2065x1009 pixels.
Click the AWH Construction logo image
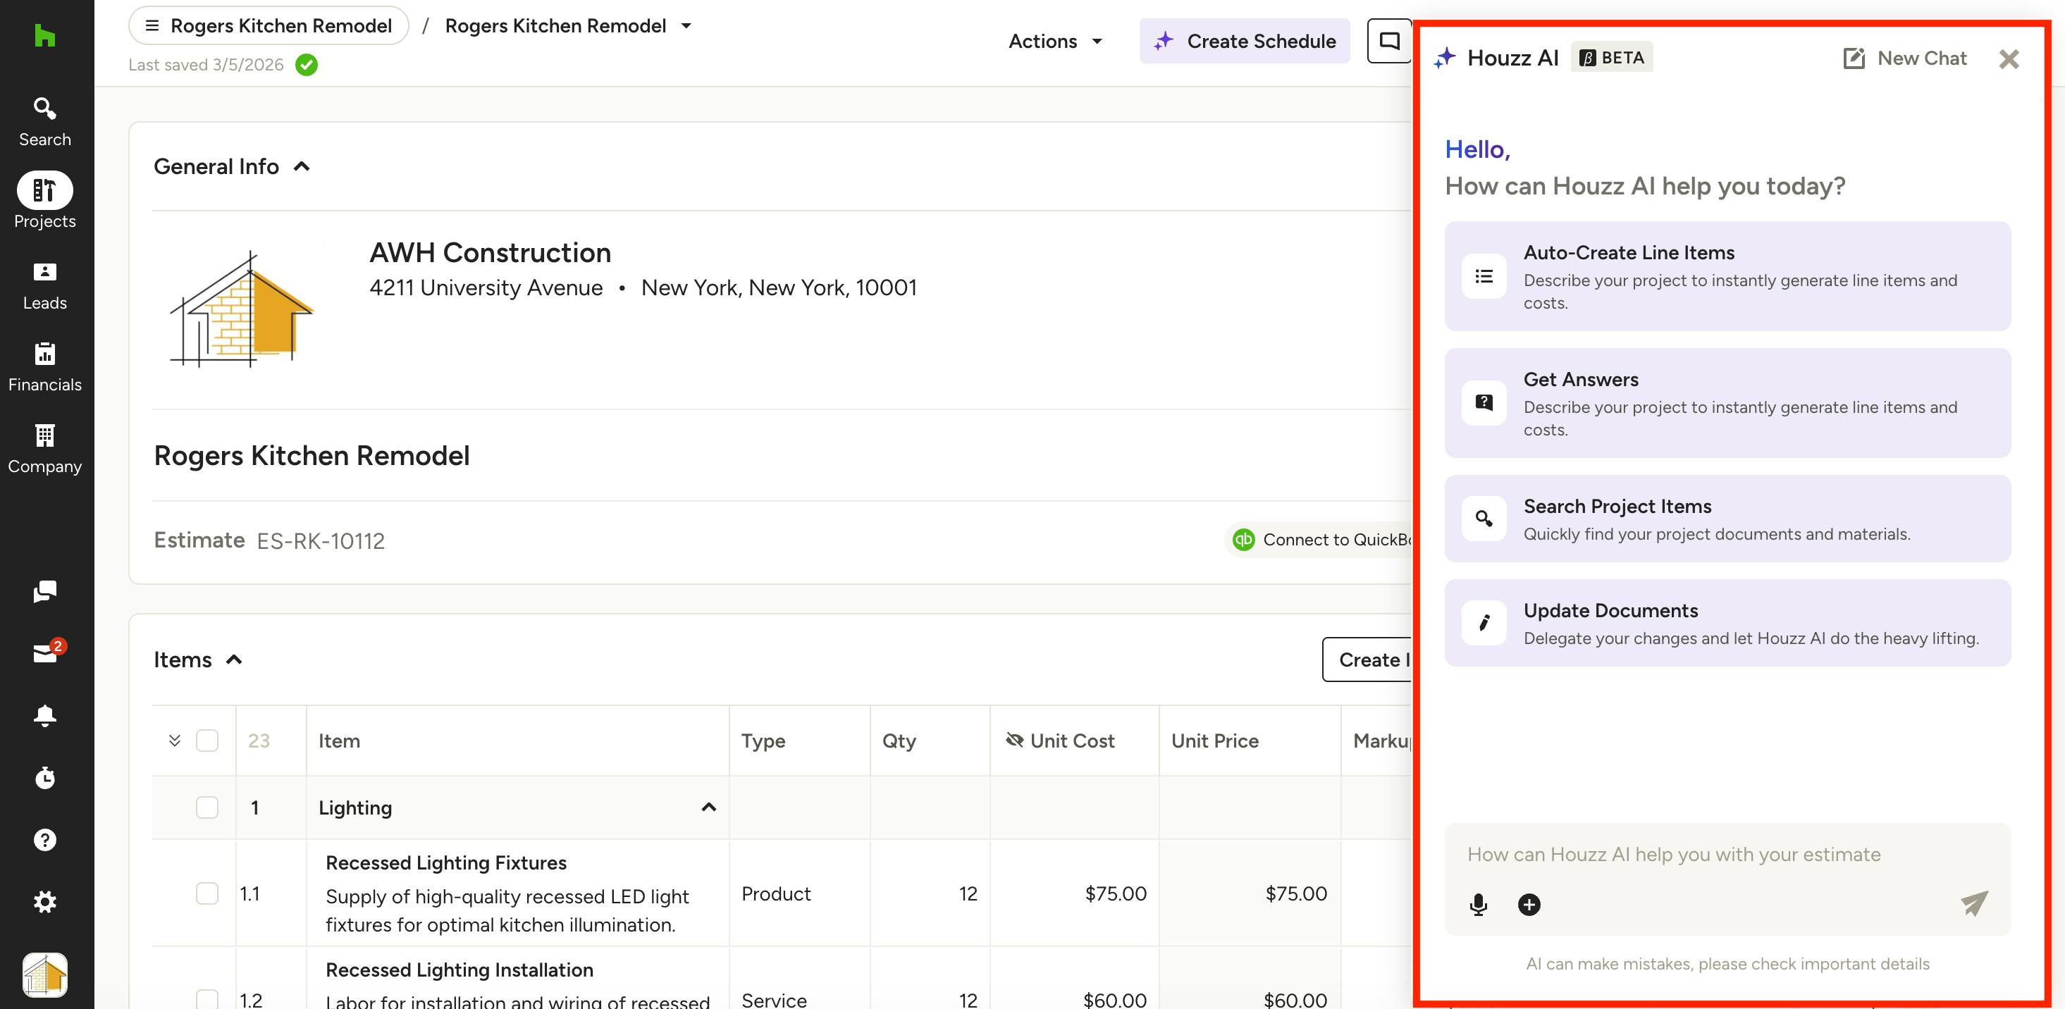click(x=242, y=309)
